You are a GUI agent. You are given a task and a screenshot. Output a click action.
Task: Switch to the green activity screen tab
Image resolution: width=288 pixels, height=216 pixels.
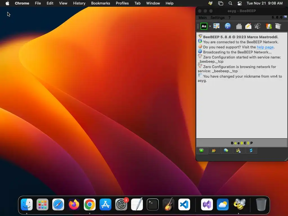click(201, 151)
